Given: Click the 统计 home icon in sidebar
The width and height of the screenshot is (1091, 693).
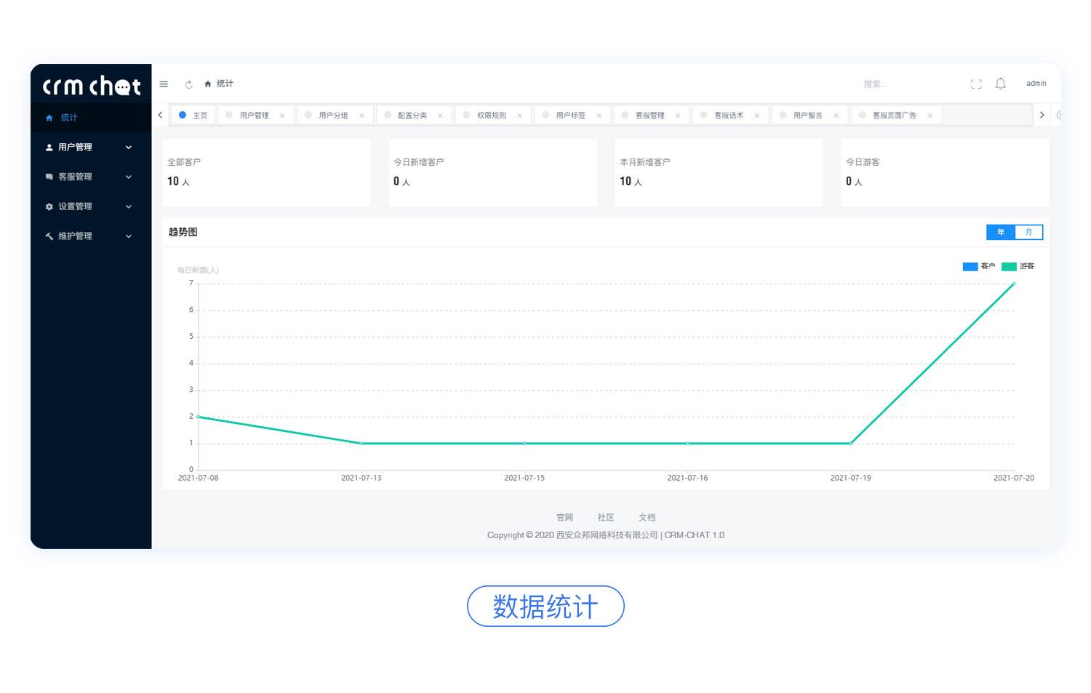Looking at the screenshot, I should (49, 117).
